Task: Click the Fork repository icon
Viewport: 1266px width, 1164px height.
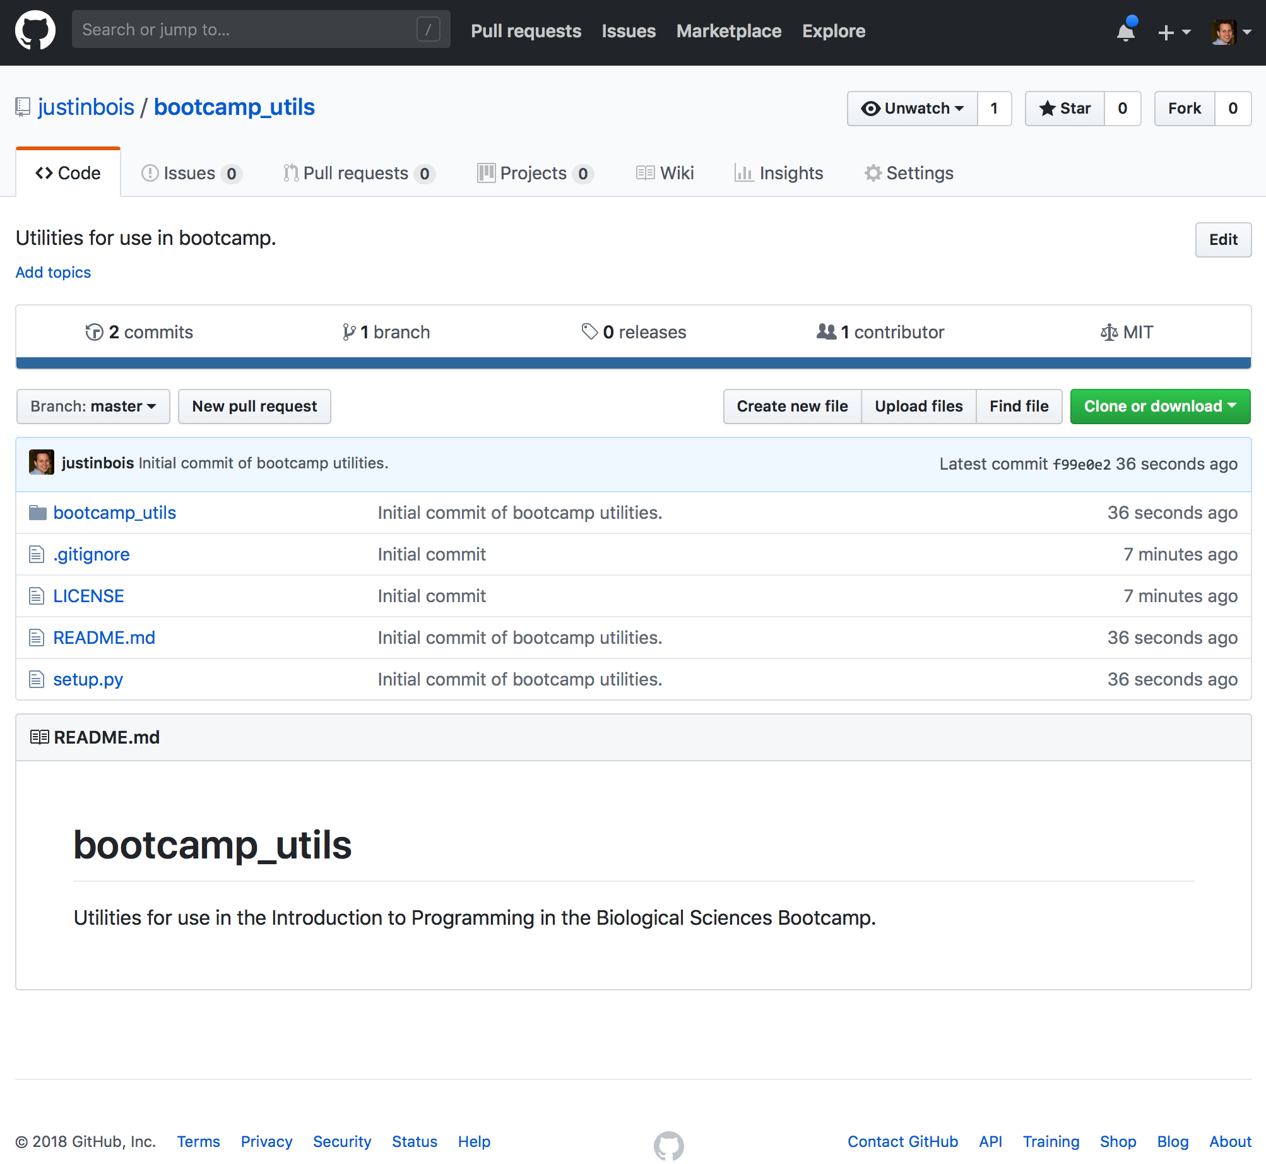Action: [1183, 107]
